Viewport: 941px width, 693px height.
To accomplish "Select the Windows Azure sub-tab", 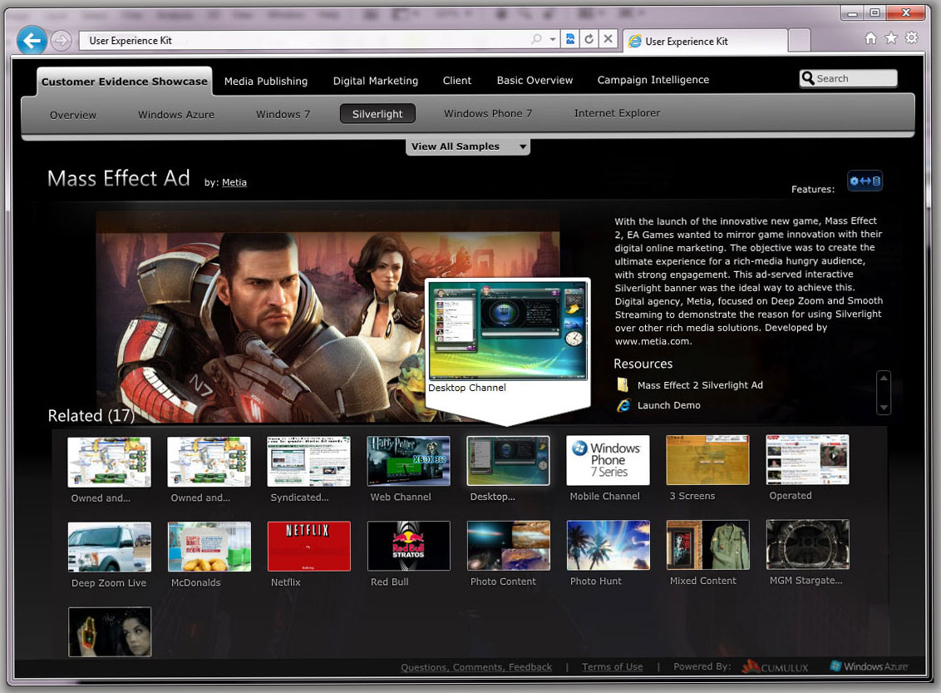I will tap(176, 114).
